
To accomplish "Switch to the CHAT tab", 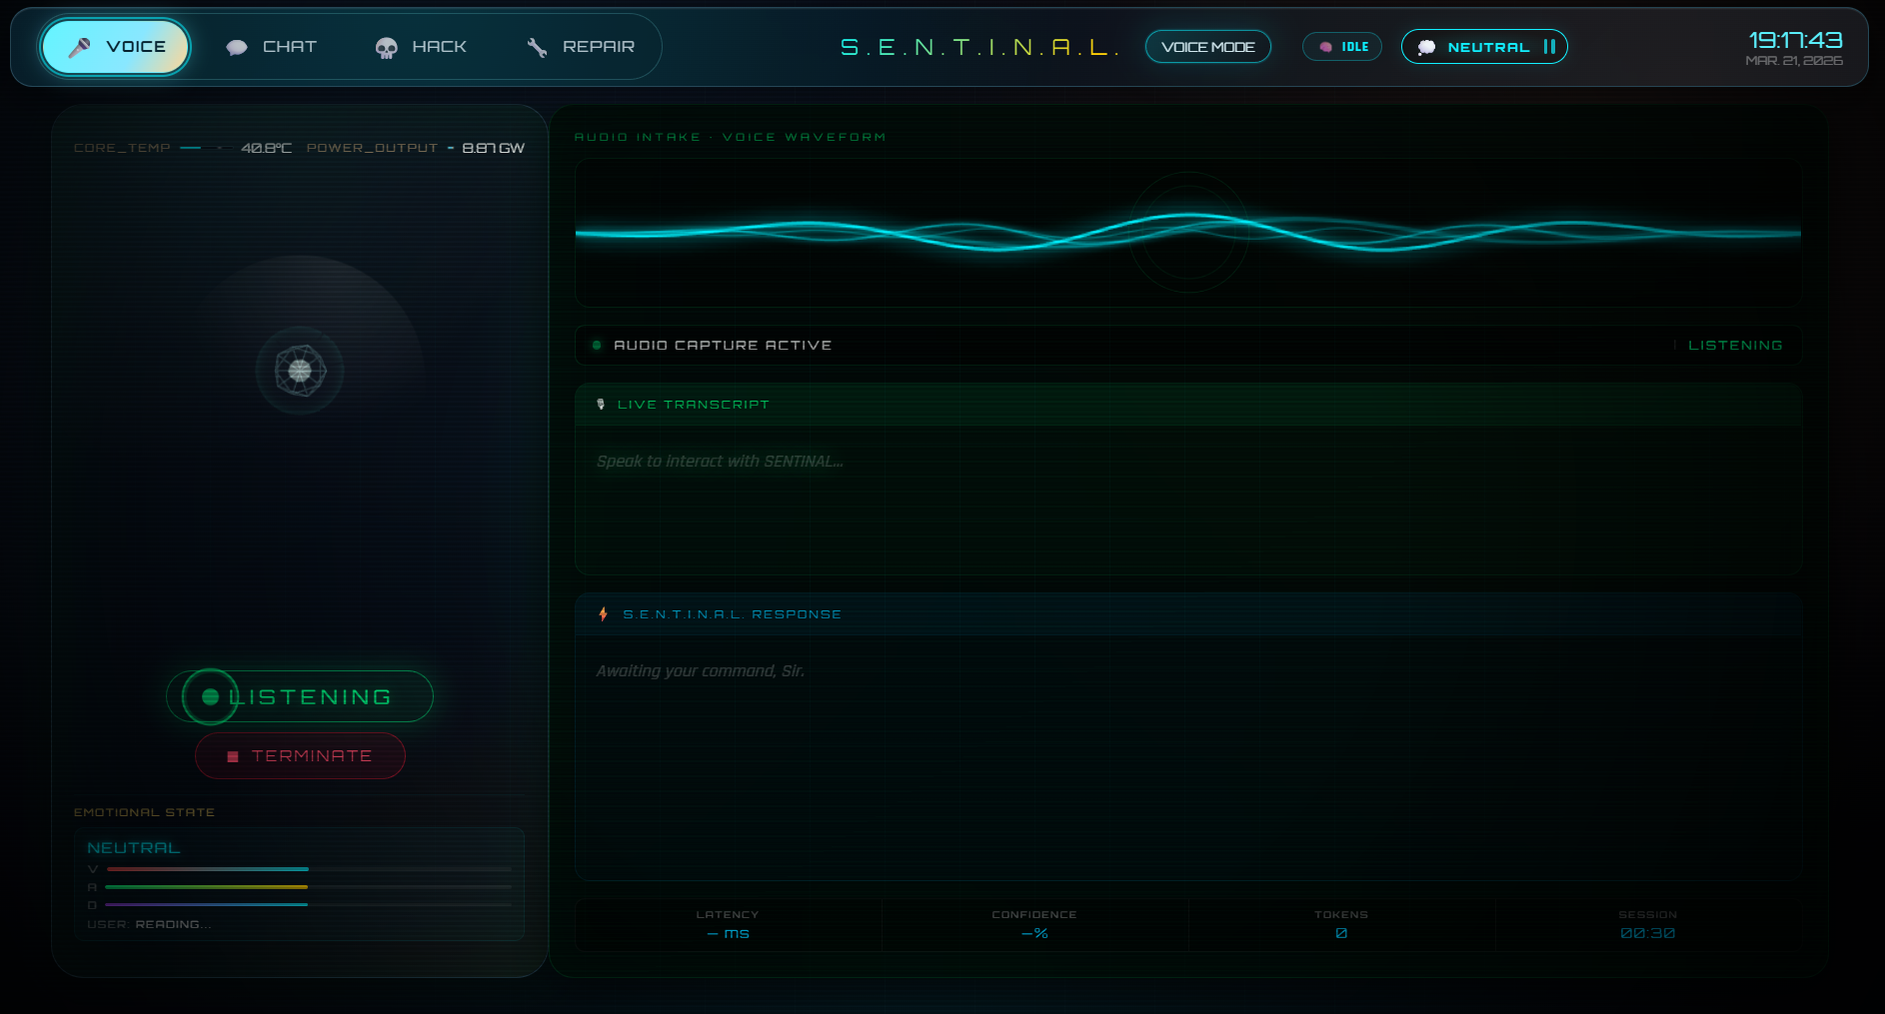I will pyautogui.click(x=272, y=46).
